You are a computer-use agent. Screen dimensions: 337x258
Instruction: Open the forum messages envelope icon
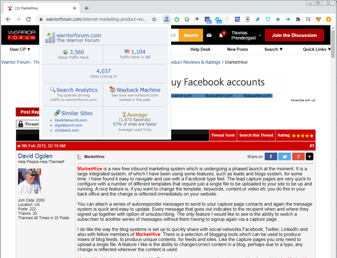point(209,35)
